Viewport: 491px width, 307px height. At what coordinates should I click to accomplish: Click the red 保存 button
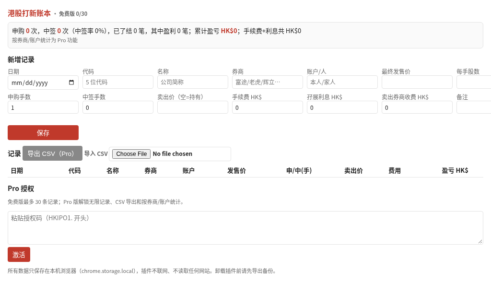[x=43, y=132]
